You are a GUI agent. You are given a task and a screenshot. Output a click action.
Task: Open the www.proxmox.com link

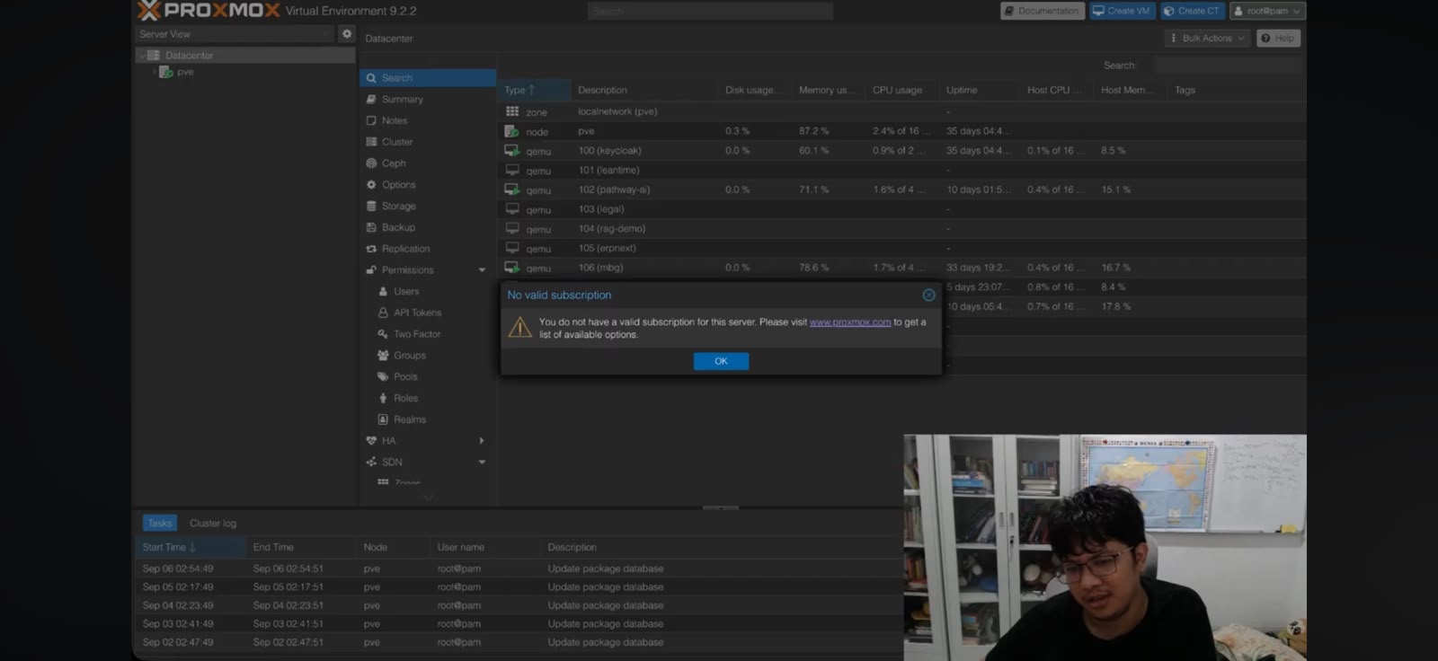849,322
